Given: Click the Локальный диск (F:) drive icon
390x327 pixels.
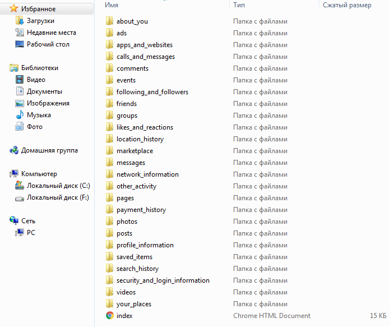Looking at the screenshot, I should coord(20,198).
